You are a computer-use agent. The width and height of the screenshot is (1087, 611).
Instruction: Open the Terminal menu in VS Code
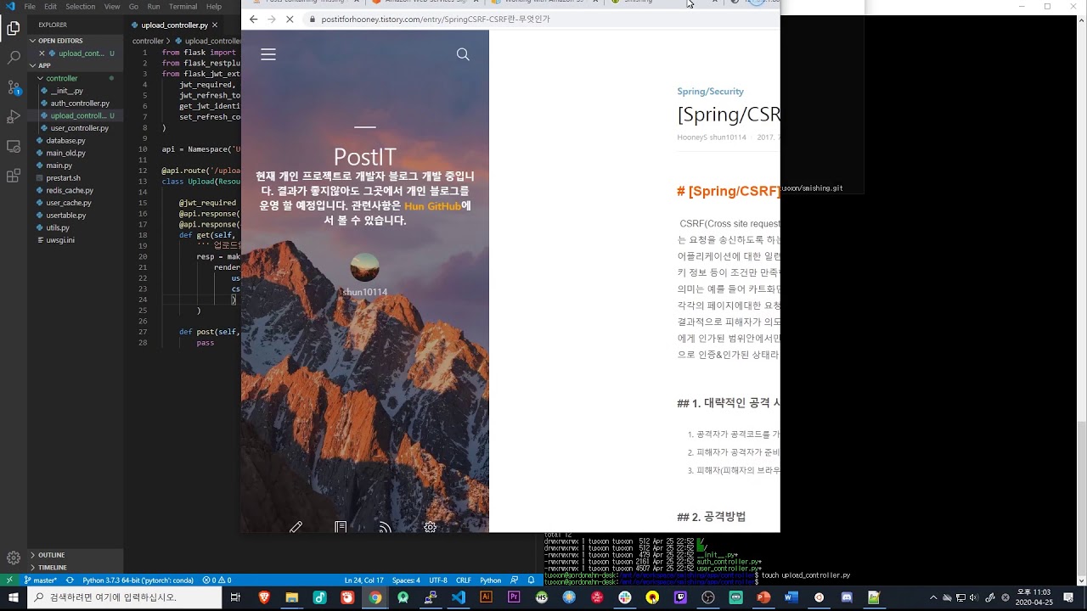pos(183,6)
